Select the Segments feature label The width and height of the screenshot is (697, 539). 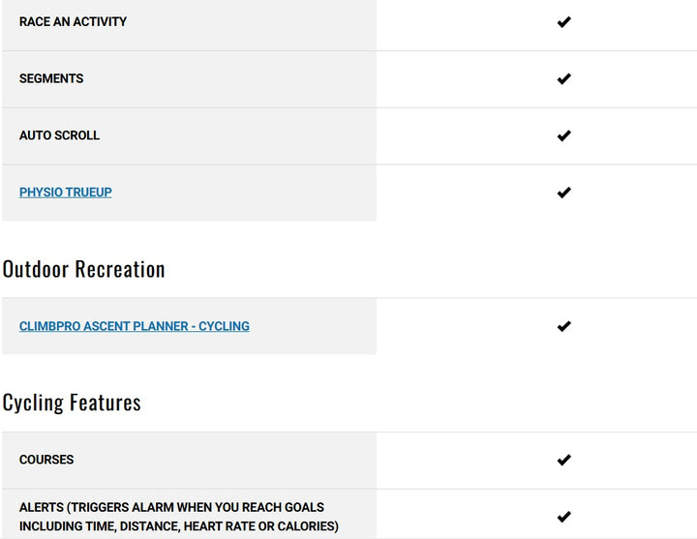point(51,78)
